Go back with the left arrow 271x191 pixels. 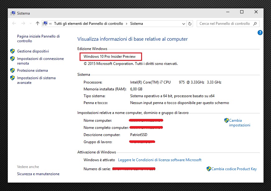14,23
